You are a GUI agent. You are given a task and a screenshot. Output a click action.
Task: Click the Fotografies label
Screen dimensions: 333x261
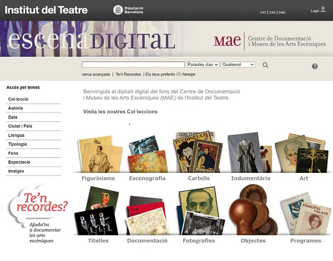199,240
